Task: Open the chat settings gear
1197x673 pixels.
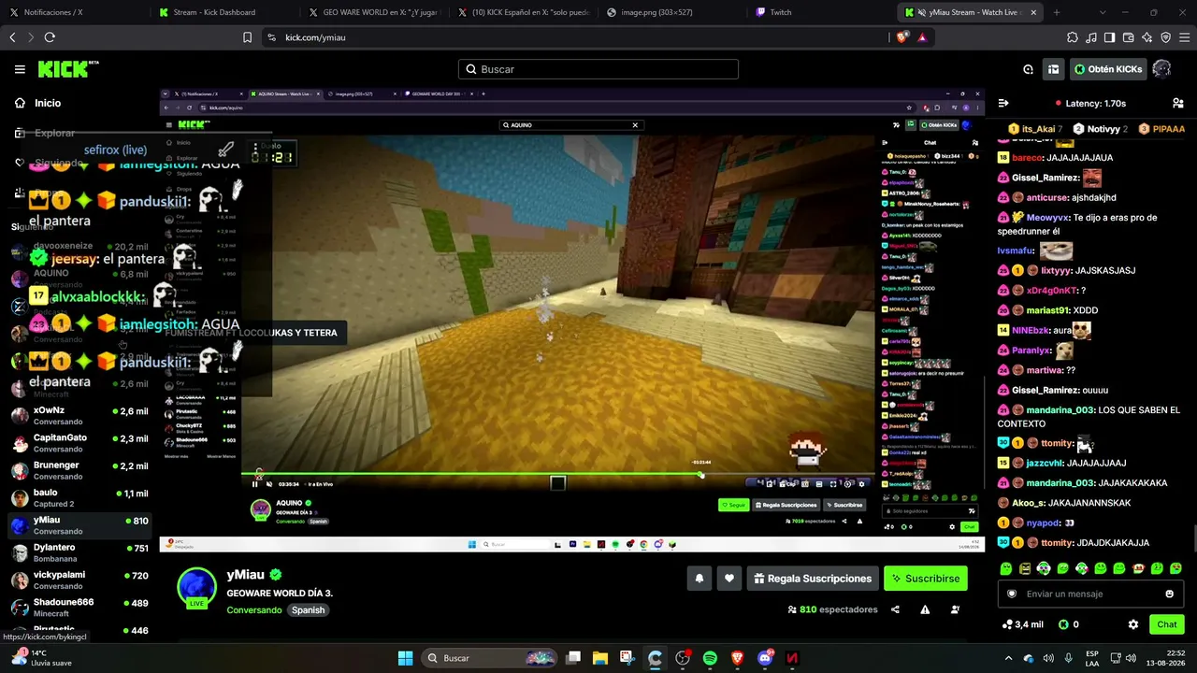Action: [x=1133, y=624]
